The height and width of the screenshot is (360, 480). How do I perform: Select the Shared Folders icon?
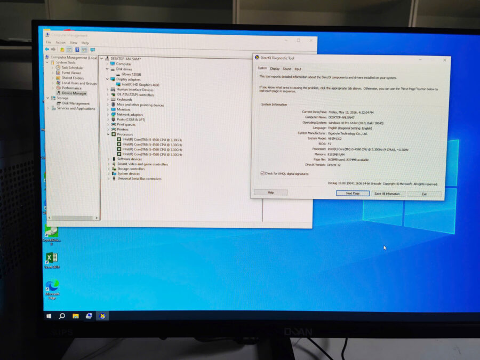point(58,78)
